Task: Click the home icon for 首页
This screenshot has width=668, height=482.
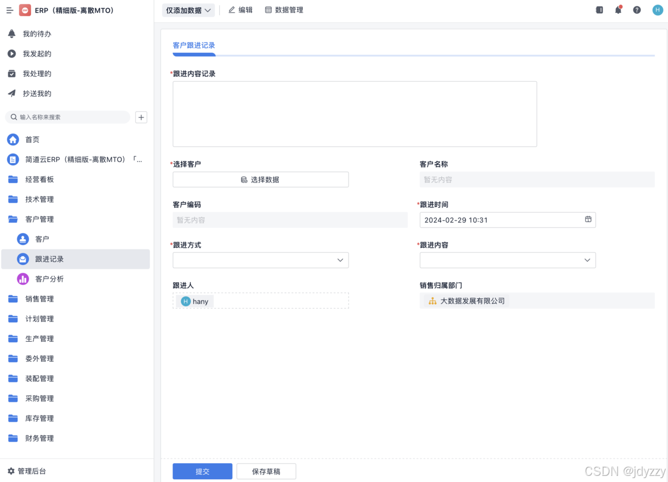Action: pos(13,140)
